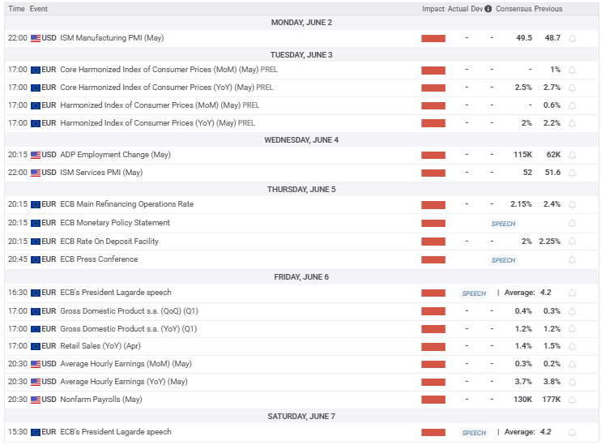Expand the ECB Rate On Deposit Facility event
This screenshot has width=601, height=445.
pyautogui.click(x=110, y=242)
